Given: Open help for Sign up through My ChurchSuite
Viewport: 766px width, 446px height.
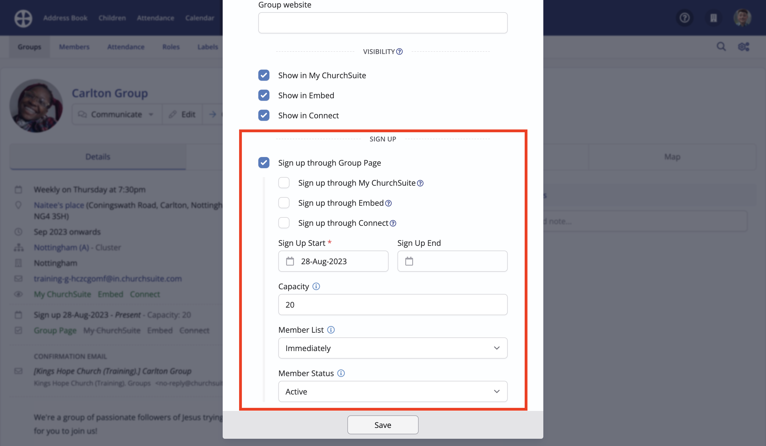Looking at the screenshot, I should [420, 183].
